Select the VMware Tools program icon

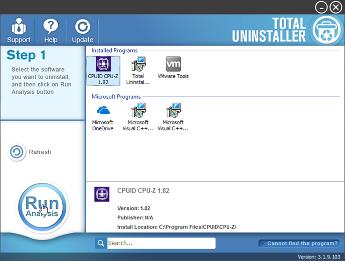(173, 68)
